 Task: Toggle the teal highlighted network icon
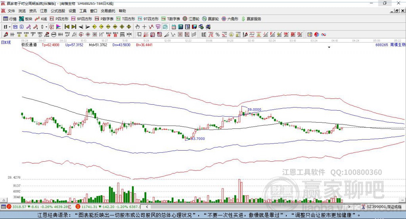click(165, 27)
